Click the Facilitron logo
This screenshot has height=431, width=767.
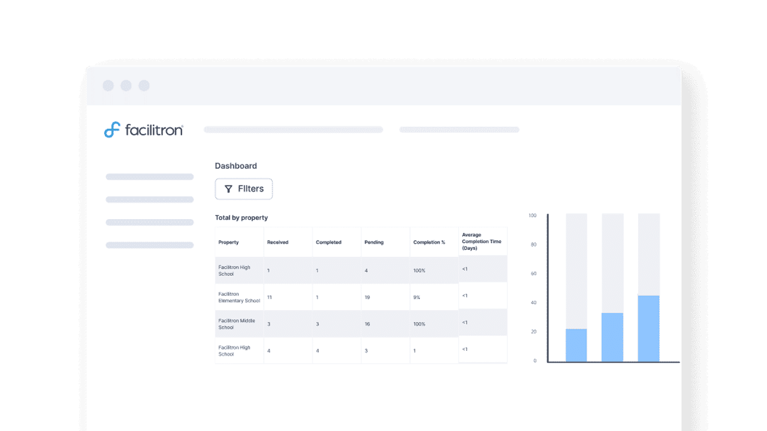click(144, 129)
